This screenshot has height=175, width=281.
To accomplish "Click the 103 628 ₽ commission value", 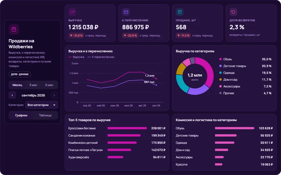I will (x=266, y=128).
